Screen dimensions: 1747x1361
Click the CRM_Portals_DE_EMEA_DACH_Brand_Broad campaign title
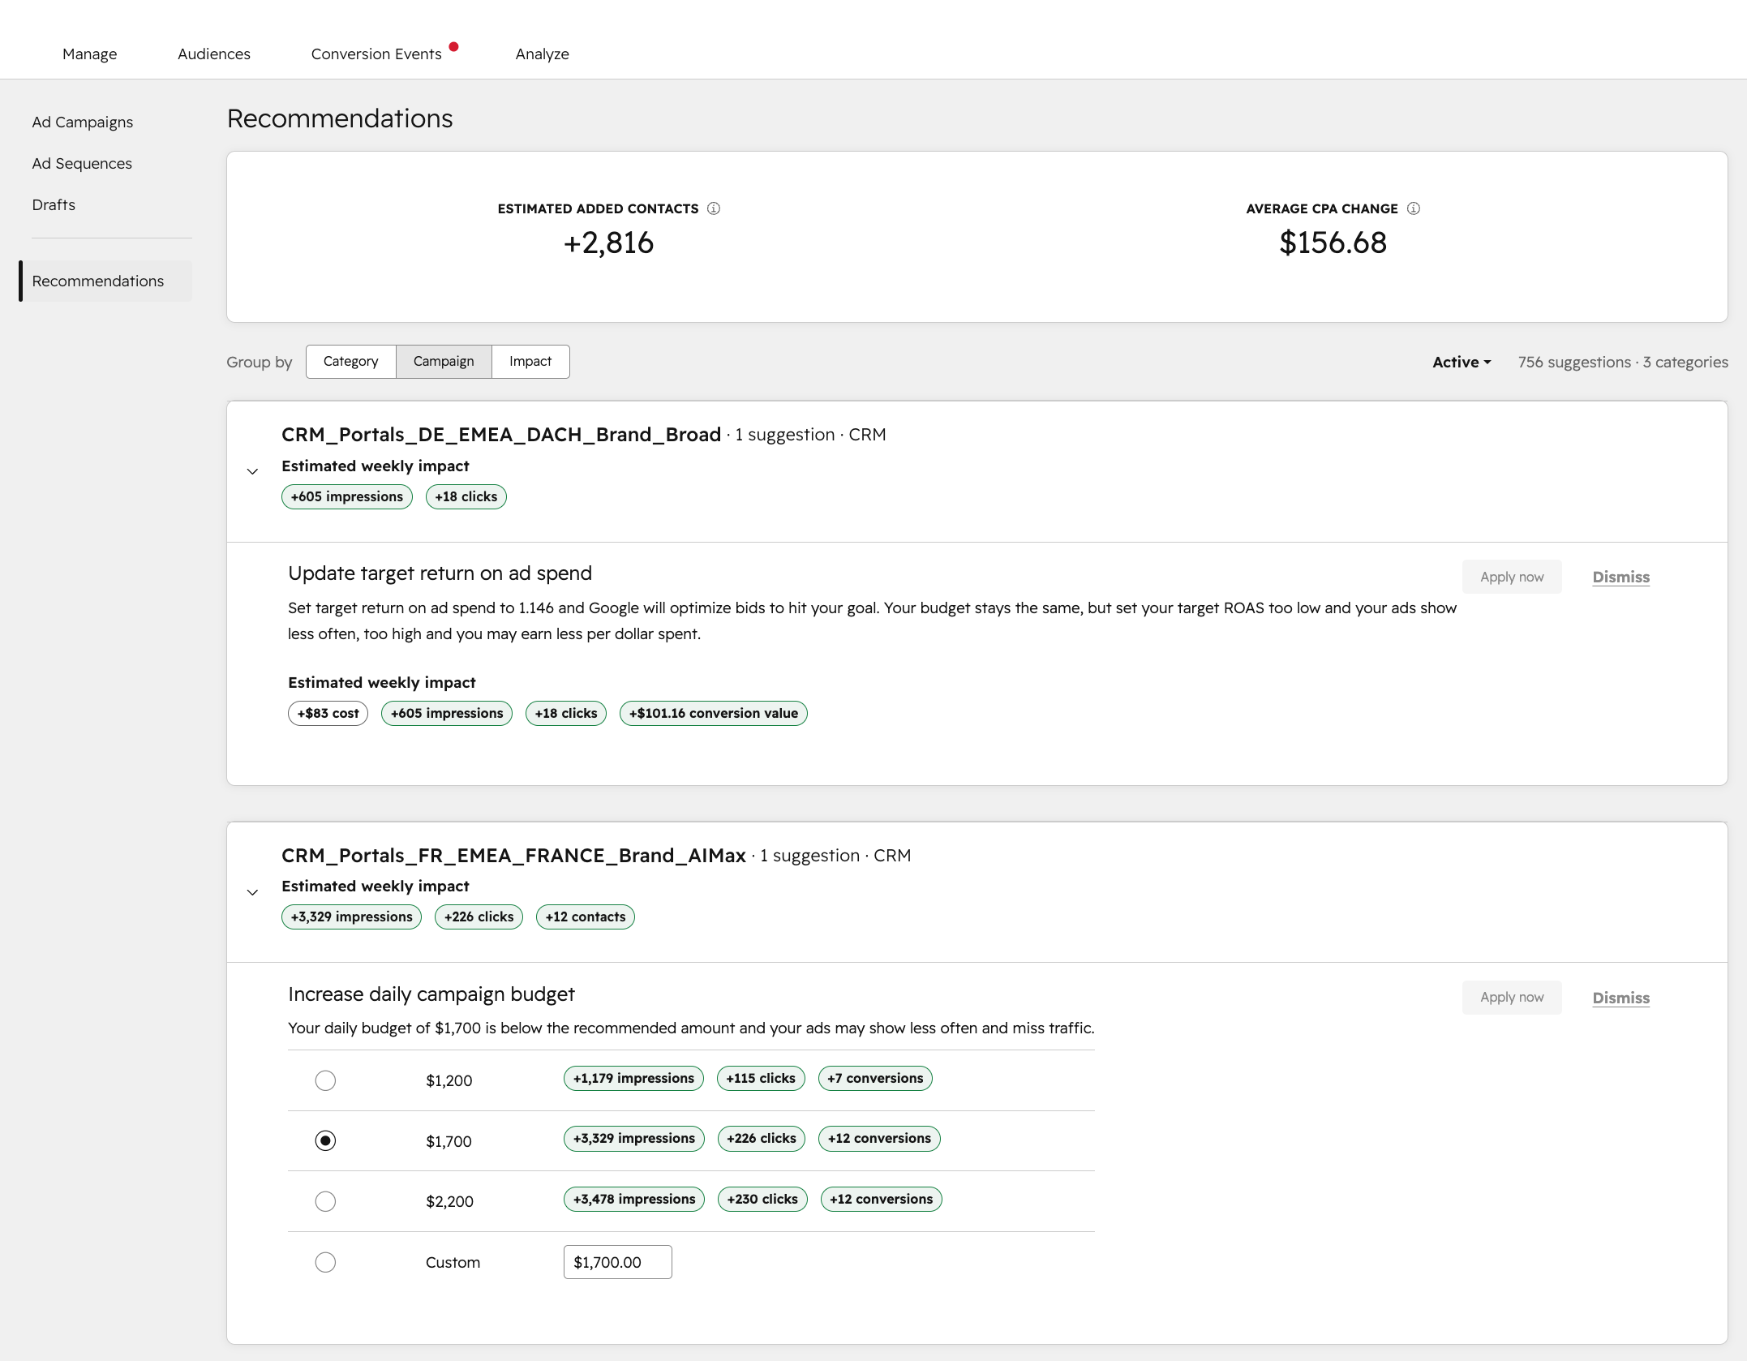[x=501, y=434]
